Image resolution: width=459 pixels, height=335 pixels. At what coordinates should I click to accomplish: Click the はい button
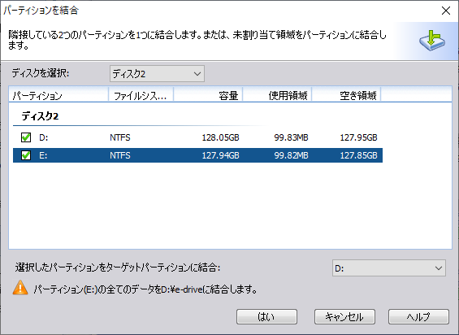tap(266, 316)
